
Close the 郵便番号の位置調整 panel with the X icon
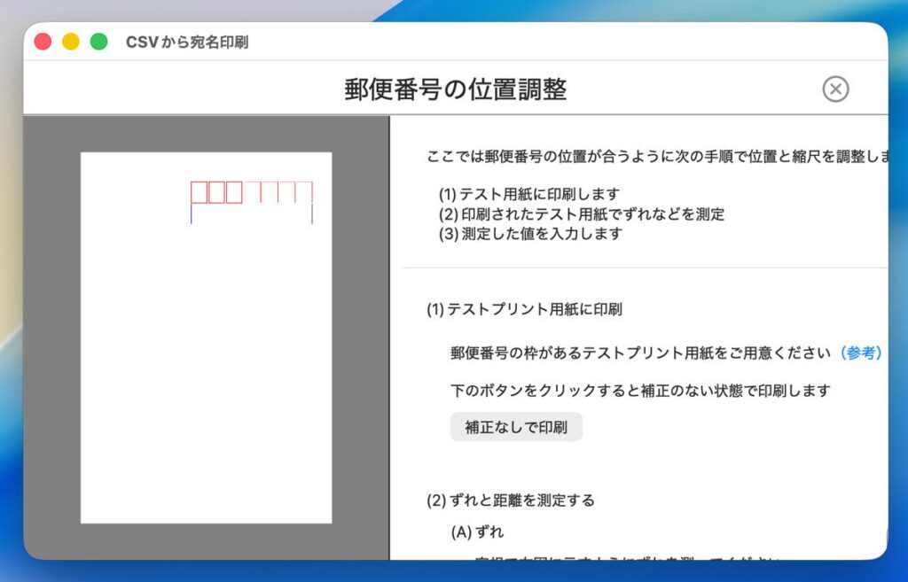click(x=835, y=89)
